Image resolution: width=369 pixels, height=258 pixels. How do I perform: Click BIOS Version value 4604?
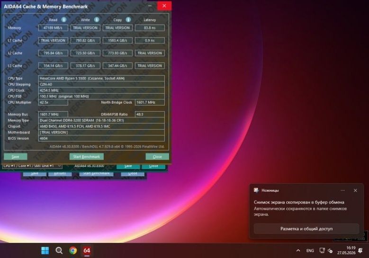[x=101, y=139]
